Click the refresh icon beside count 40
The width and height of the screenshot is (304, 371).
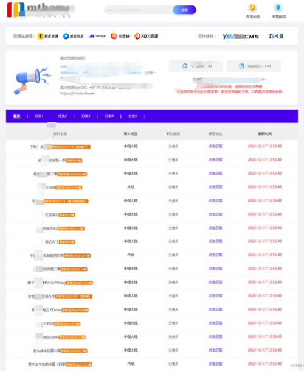[185, 66]
